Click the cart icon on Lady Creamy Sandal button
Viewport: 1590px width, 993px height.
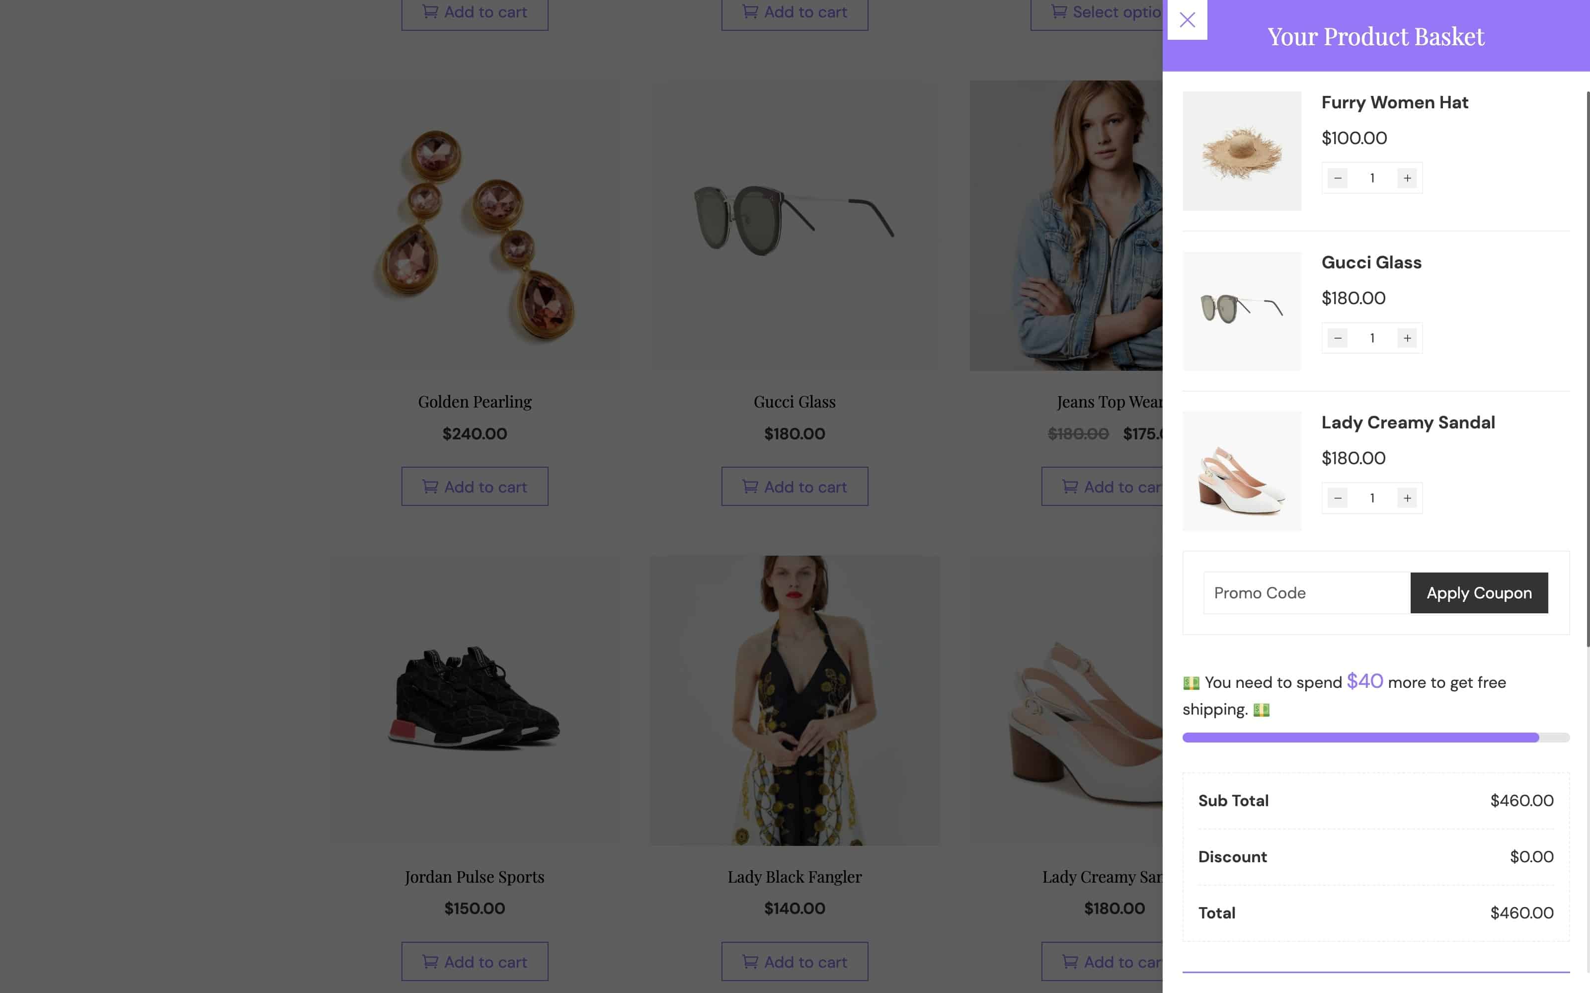(x=1070, y=962)
